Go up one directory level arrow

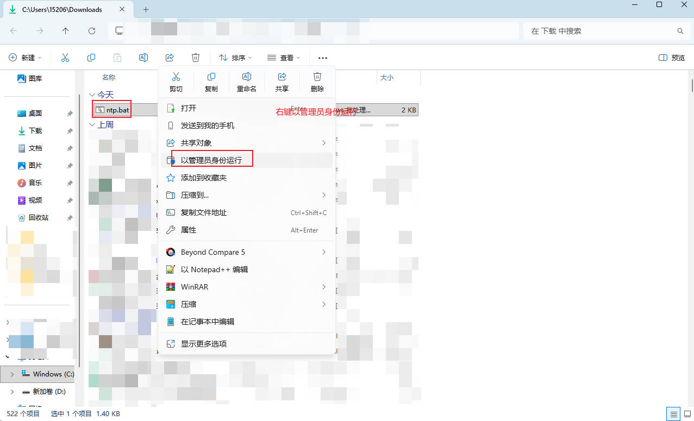(x=66, y=31)
